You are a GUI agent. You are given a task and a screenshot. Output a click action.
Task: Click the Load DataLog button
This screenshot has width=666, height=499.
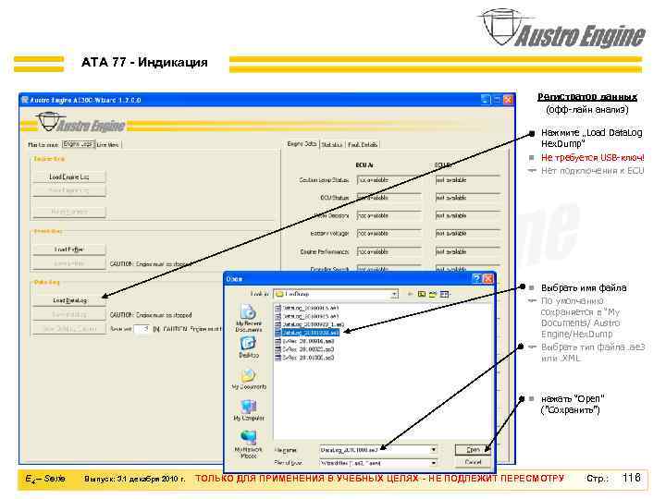coord(68,300)
